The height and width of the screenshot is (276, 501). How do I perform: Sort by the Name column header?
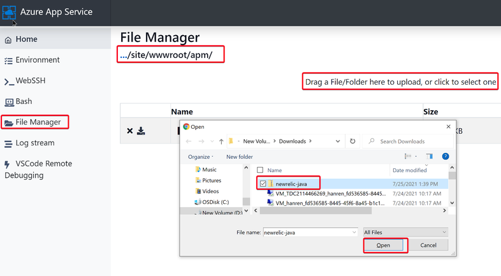[275, 170]
